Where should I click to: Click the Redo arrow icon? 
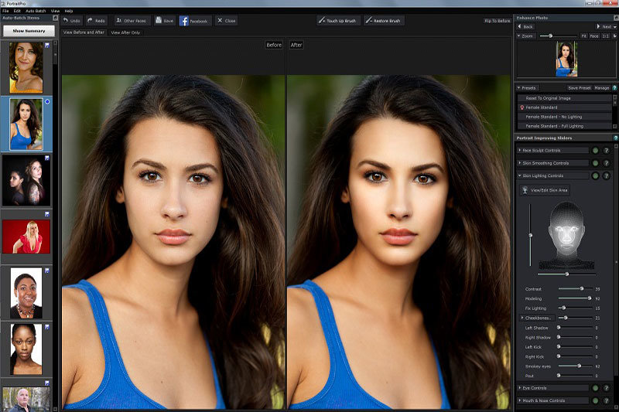[x=91, y=21]
